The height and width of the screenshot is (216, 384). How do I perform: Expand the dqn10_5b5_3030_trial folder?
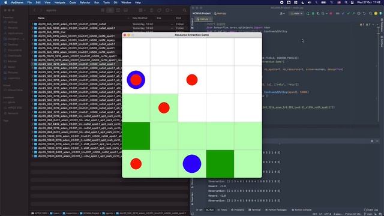point(32,32)
